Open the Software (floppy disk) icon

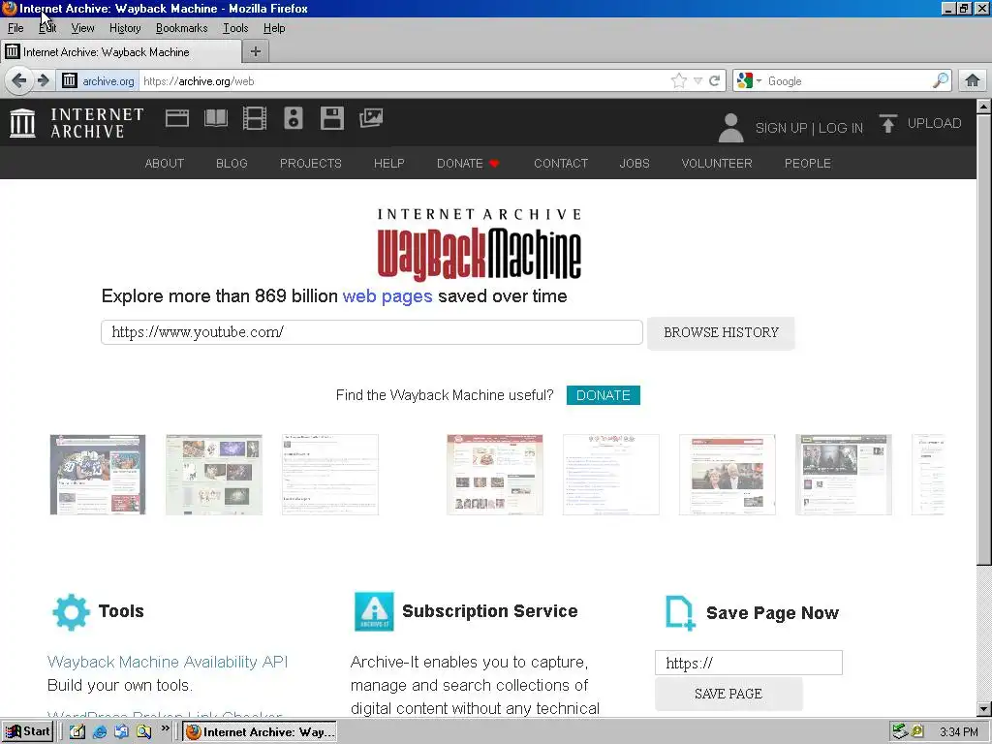pyautogui.click(x=331, y=118)
